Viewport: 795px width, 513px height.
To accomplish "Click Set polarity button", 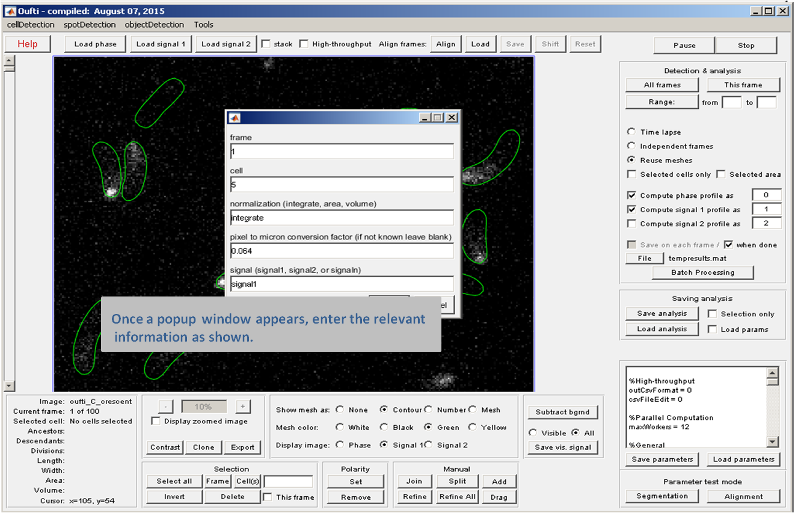I will [x=356, y=482].
